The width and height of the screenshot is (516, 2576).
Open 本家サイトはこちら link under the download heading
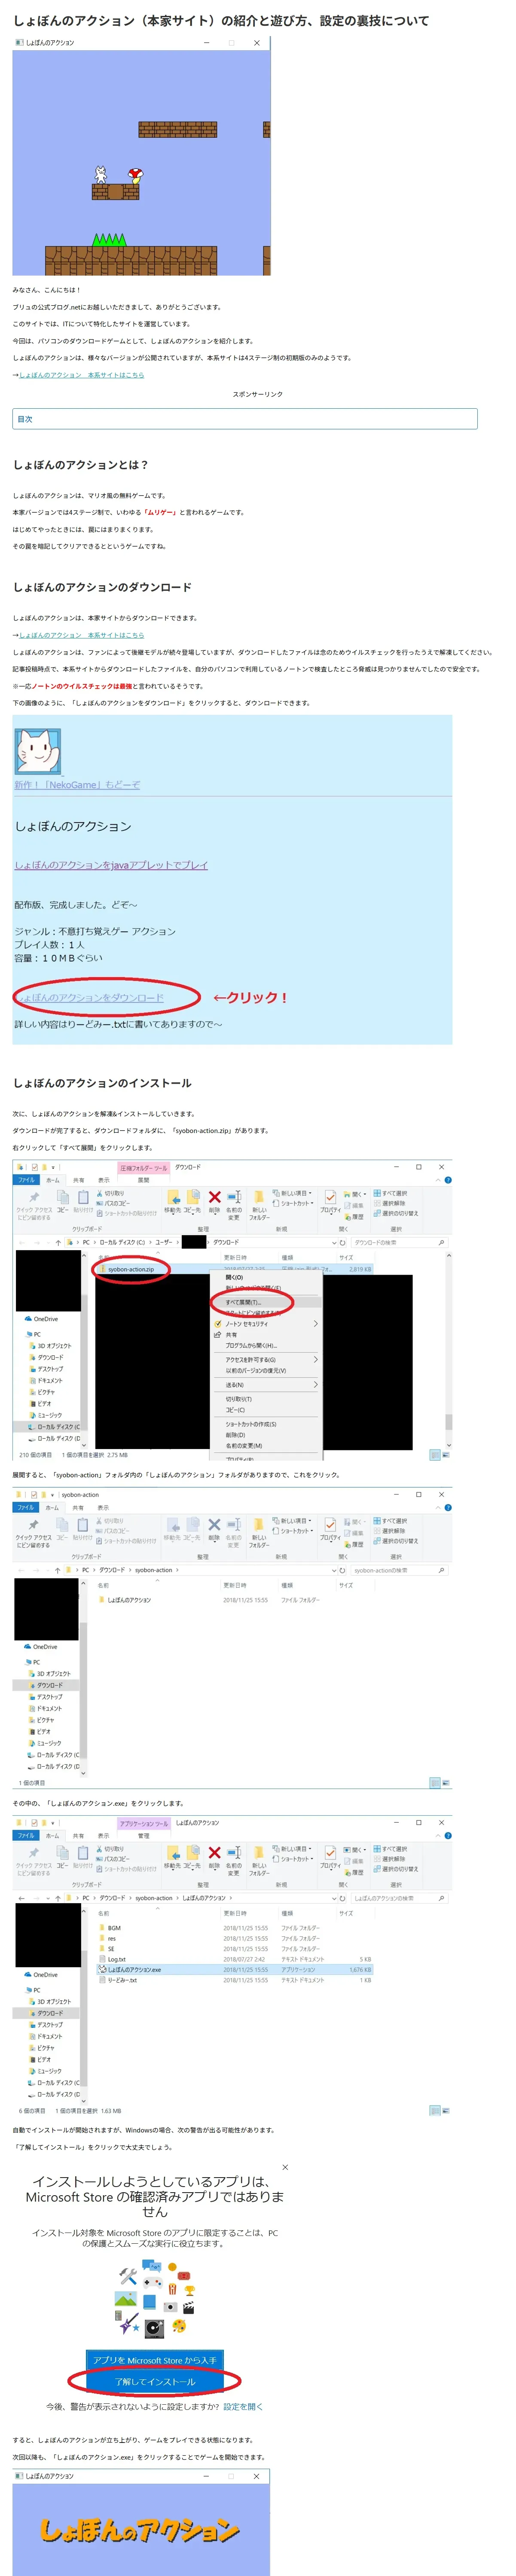81,635
